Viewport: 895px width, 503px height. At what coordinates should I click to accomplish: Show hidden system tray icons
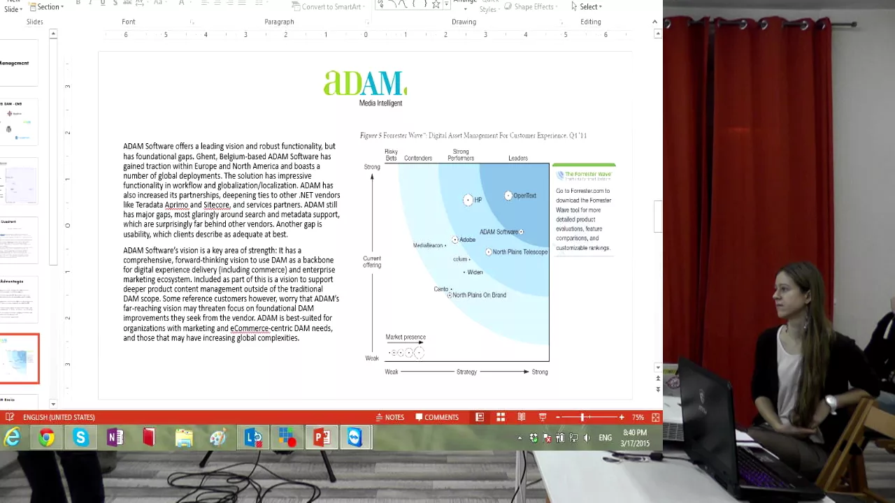[520, 438]
